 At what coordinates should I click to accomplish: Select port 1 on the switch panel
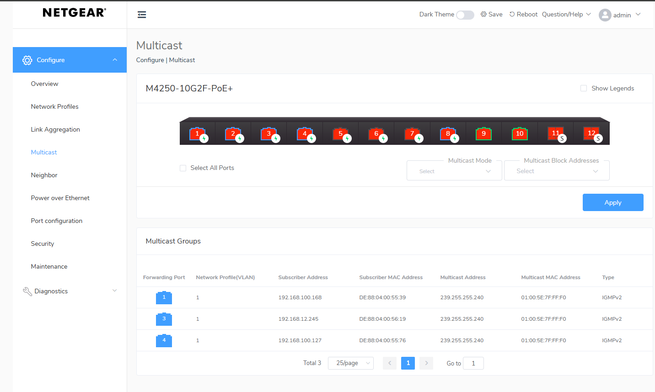point(197,134)
